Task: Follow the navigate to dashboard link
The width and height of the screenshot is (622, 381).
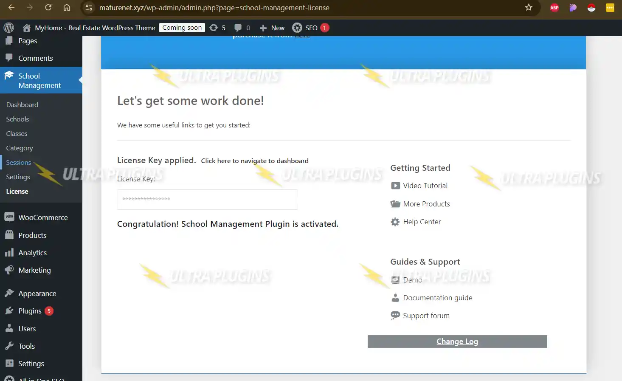Action: (254, 161)
